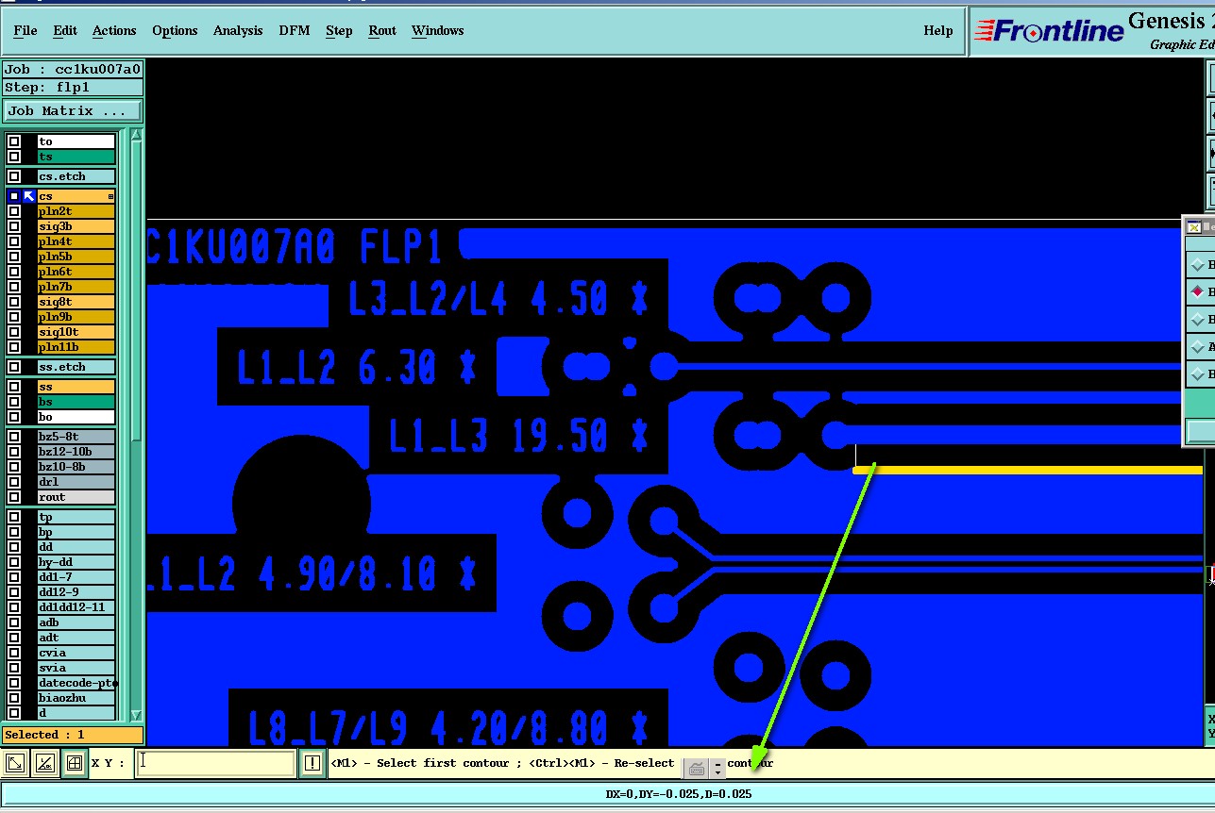This screenshot has width=1215, height=813.
Task: Select the dd1dd12-11 layer name
Action: (76, 607)
